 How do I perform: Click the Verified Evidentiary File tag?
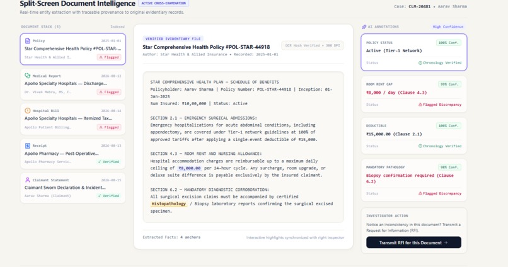[x=173, y=39]
